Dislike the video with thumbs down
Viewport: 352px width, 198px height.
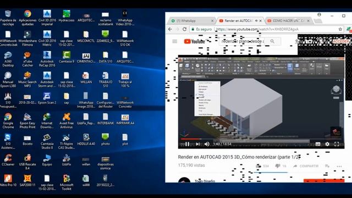278,166
